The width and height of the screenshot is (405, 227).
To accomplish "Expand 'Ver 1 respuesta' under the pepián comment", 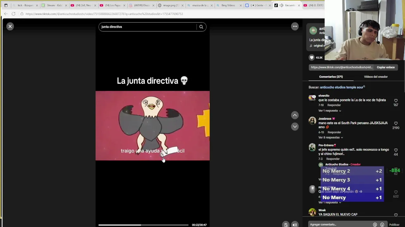I will [x=330, y=202].
